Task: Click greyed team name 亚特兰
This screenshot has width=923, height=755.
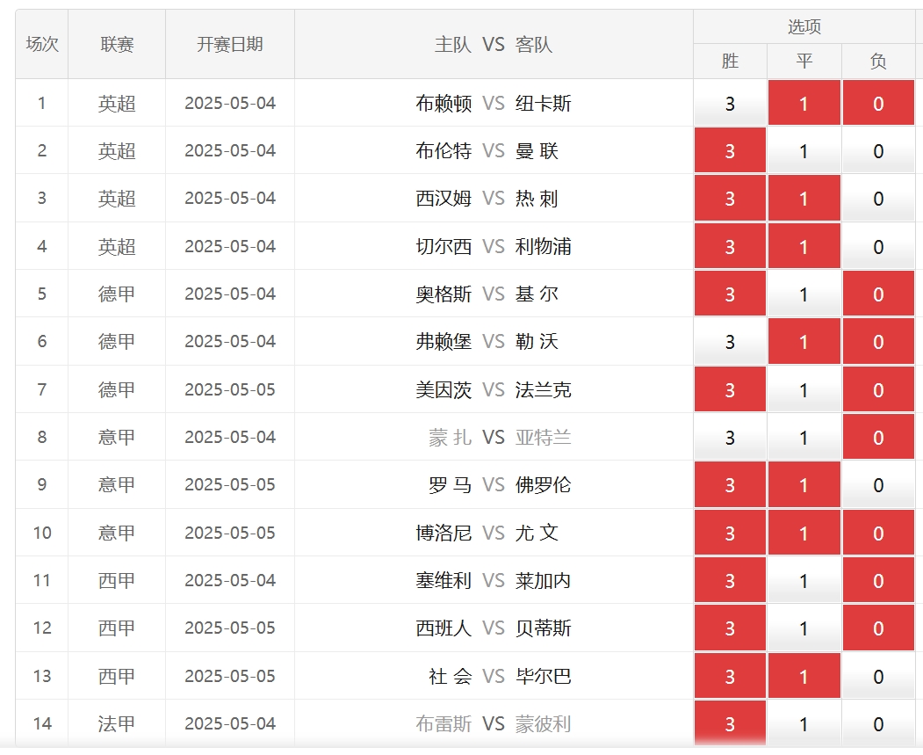Action: coord(543,437)
